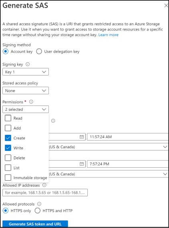This screenshot has width=169, height=228.
Task: Select User delegation key signing method
Action: [x=39, y=51]
